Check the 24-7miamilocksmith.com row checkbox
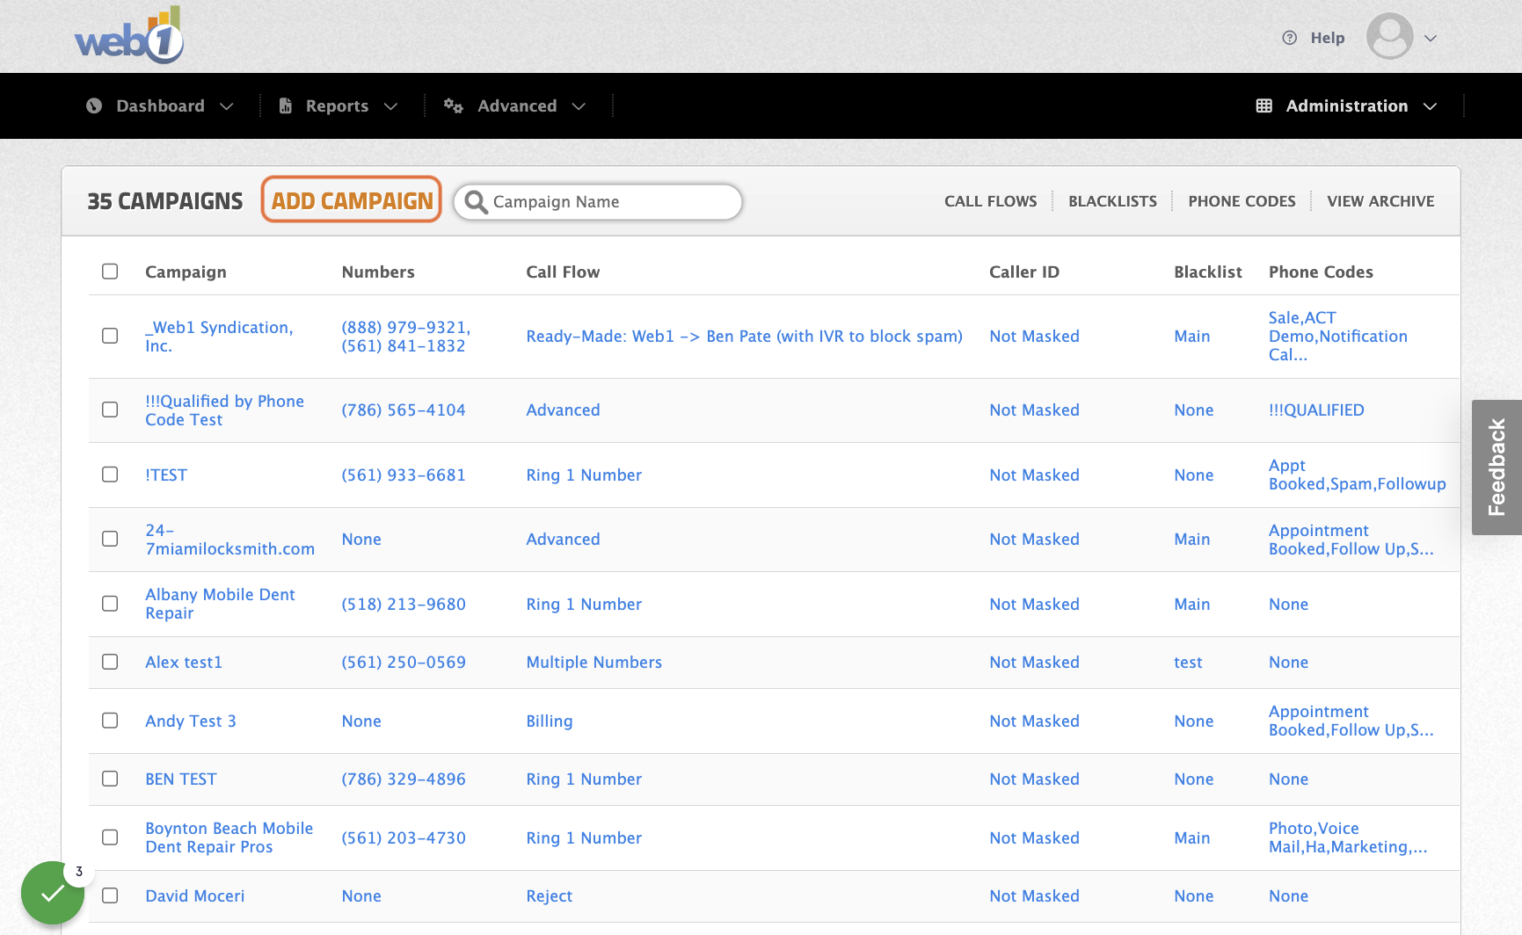Viewport: 1522px width, 935px height. tap(110, 539)
